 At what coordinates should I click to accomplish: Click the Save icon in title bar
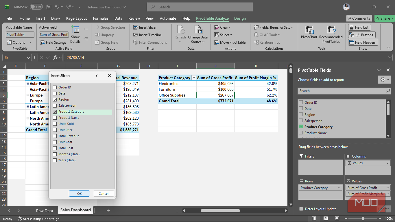pos(49,7)
